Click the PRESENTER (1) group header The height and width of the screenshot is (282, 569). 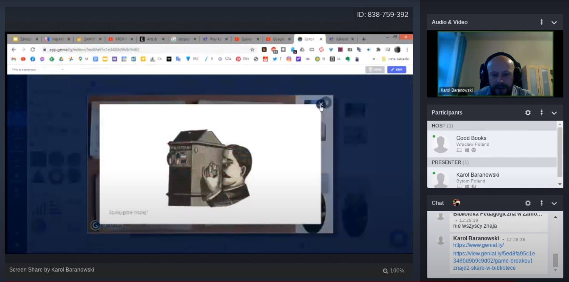492,162
